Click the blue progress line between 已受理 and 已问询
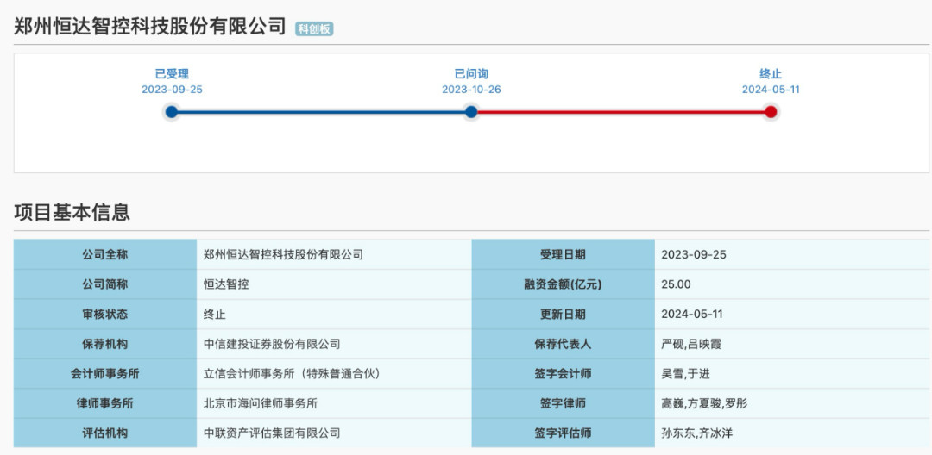The image size is (932, 455). (322, 111)
